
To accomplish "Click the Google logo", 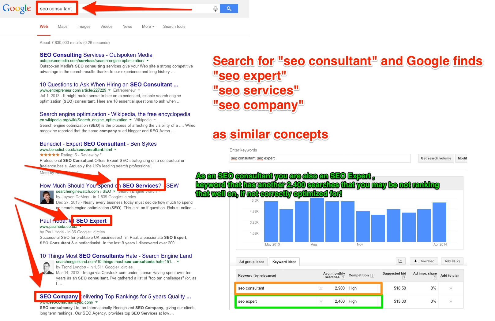I will pos(17,9).
